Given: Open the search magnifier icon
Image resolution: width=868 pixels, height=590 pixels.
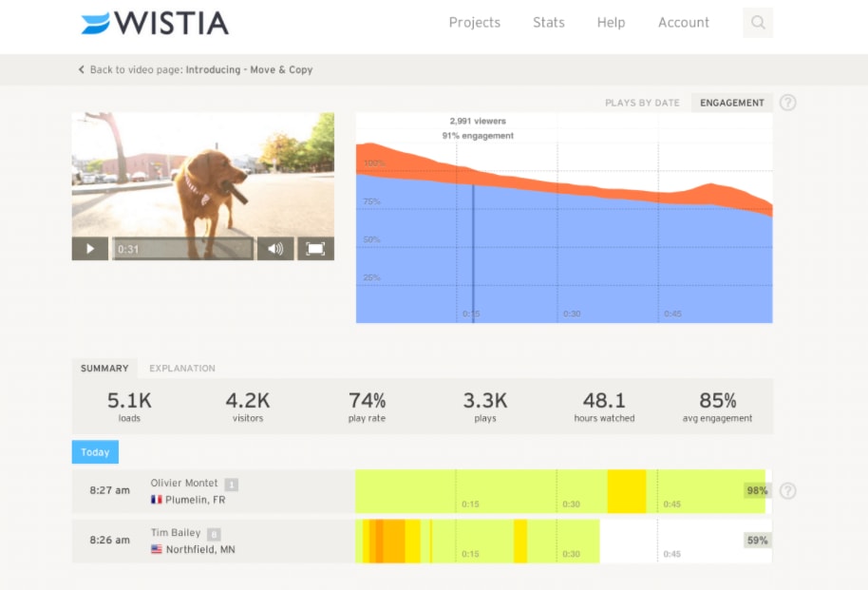Looking at the screenshot, I should [x=757, y=22].
